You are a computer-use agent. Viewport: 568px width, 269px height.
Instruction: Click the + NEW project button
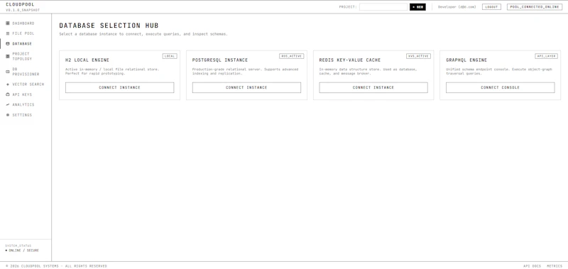coord(417,7)
